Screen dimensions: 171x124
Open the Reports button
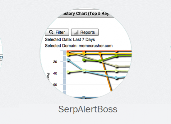click(85, 32)
